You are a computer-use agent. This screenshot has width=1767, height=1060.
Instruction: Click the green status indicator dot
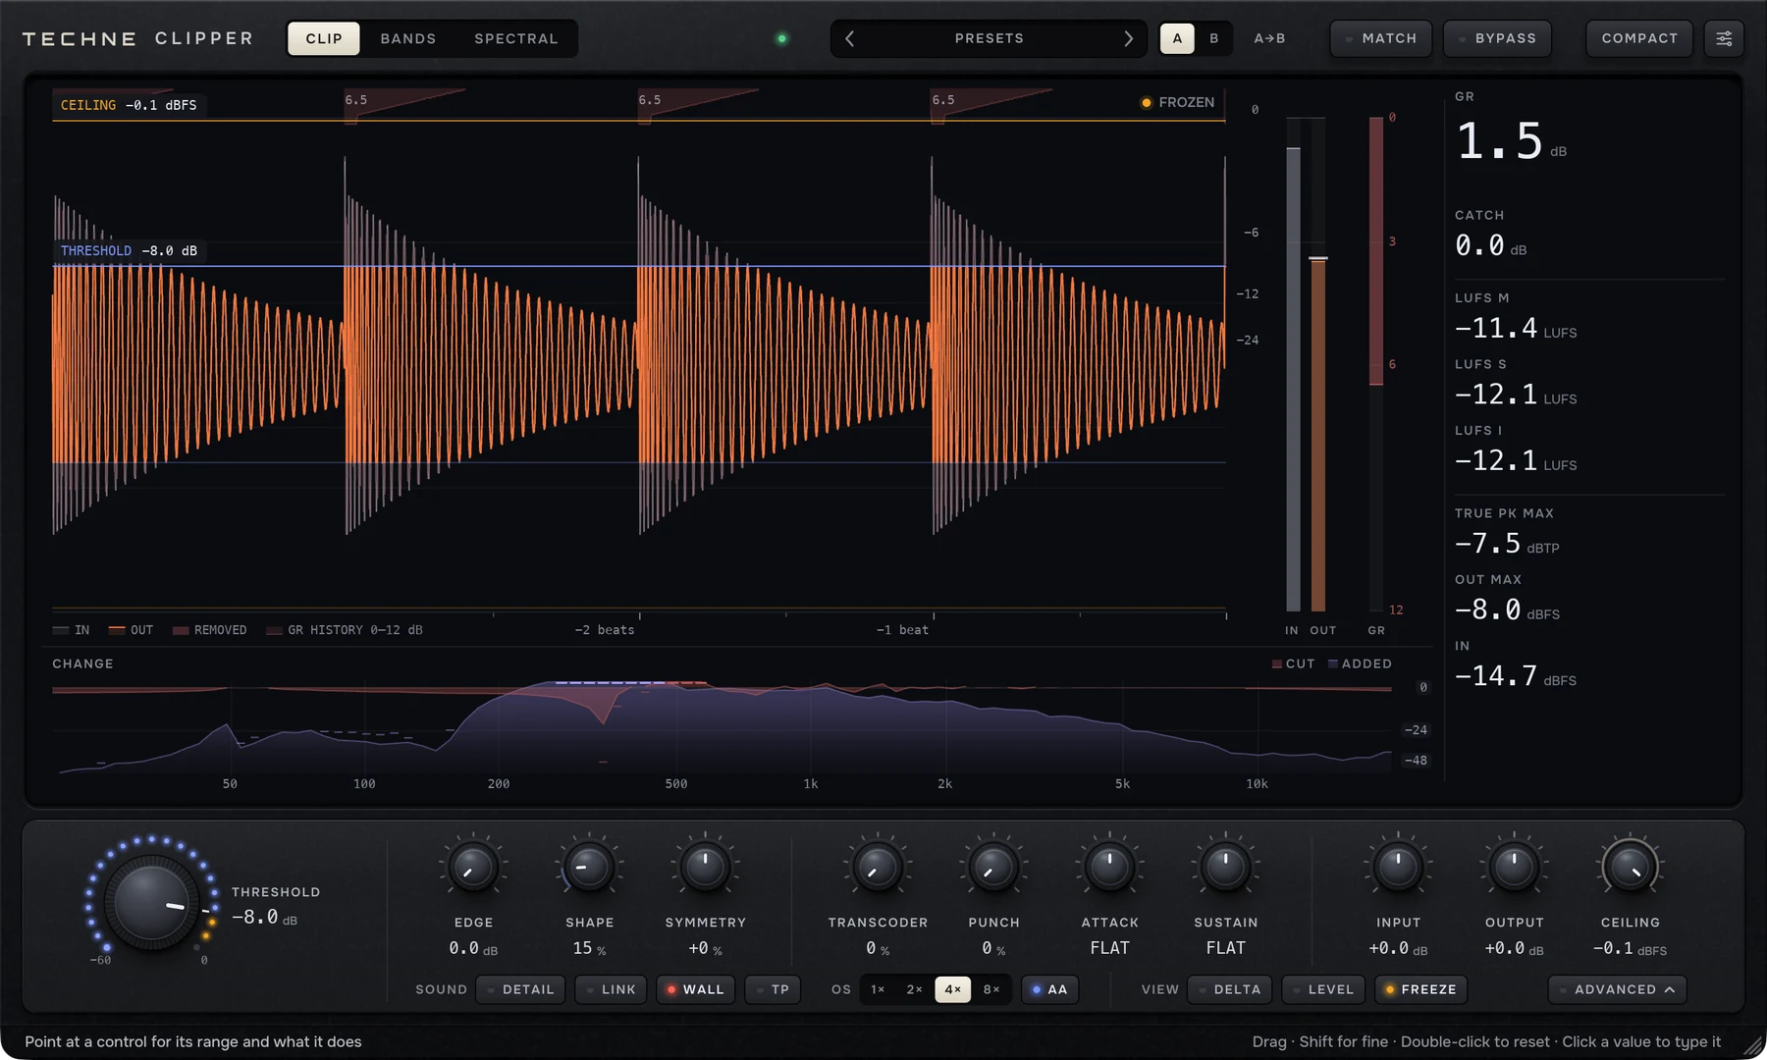click(782, 38)
